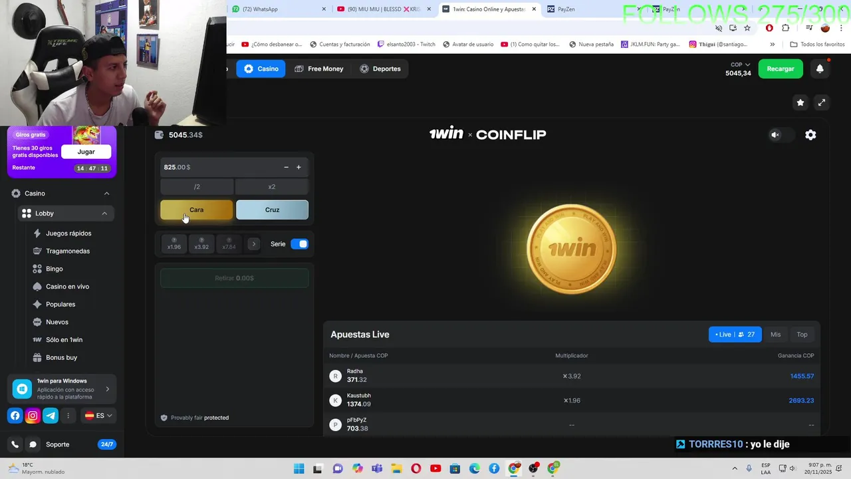
Task: Switch to Top bets tab
Action: (x=802, y=335)
